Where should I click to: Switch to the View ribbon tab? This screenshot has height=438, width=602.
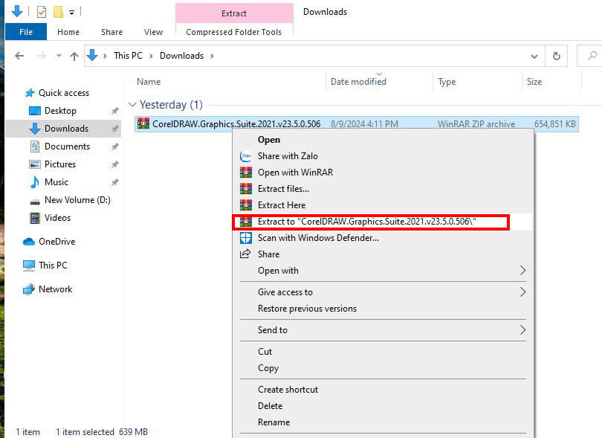pyautogui.click(x=154, y=32)
